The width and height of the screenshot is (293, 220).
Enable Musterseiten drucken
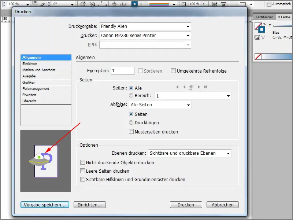[x=131, y=132]
